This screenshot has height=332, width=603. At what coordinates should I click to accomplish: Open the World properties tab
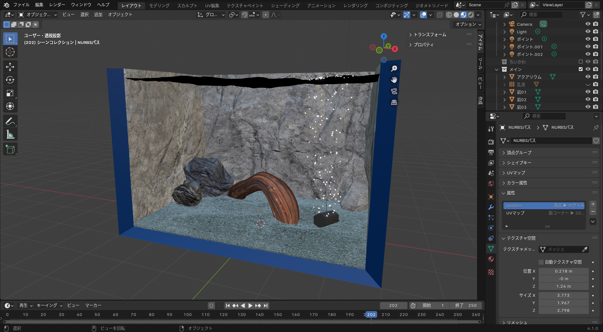[x=491, y=183]
